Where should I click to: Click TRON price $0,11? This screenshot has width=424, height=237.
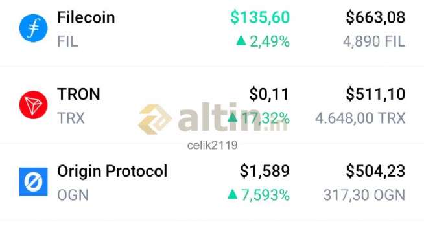(269, 95)
